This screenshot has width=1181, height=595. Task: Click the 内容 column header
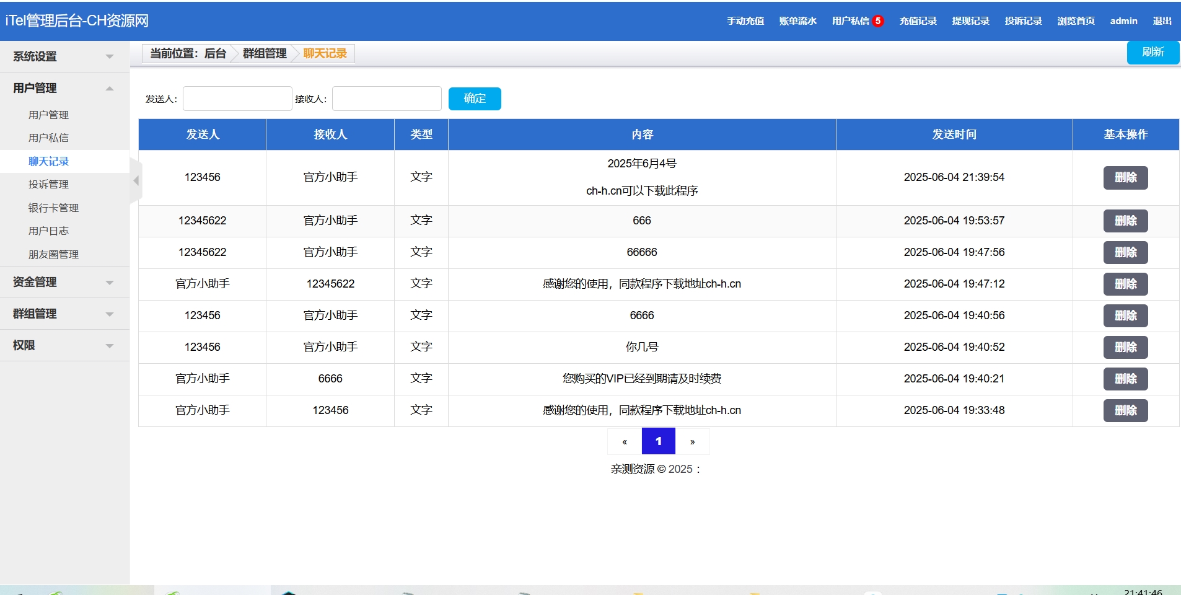[x=642, y=134]
